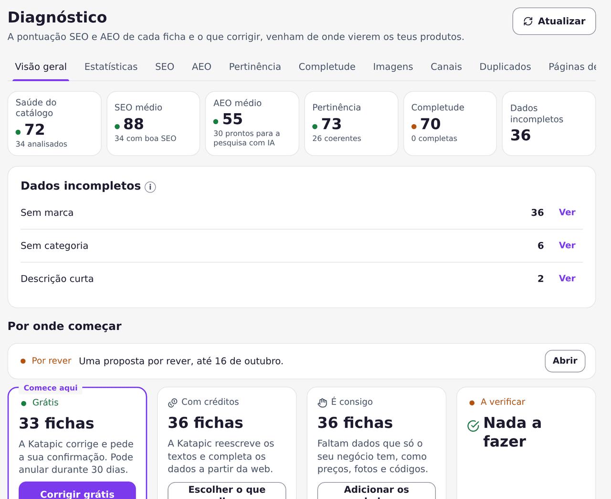Click the Escolher o que button
The width and height of the screenshot is (611, 499).
pyautogui.click(x=227, y=491)
